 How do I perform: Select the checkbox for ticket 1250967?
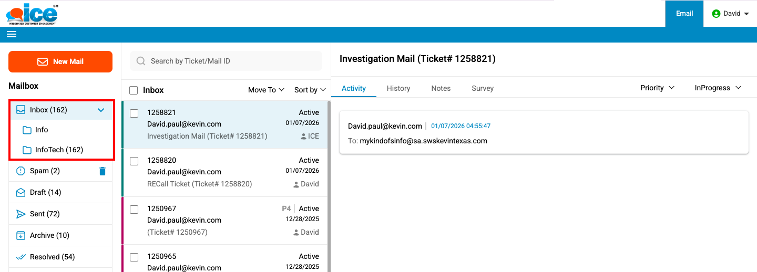click(134, 209)
